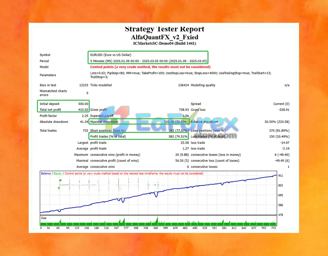This screenshot has height=256, width=328.
Task: Select the net profit value "410.02"
Action: (x=83, y=110)
